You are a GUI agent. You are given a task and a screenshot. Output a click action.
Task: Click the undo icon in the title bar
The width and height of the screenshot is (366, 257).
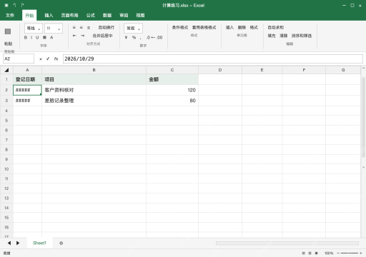pyautogui.click(x=14, y=5)
